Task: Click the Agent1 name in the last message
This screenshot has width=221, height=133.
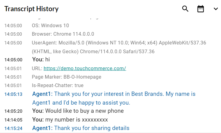Action: [x=42, y=128]
